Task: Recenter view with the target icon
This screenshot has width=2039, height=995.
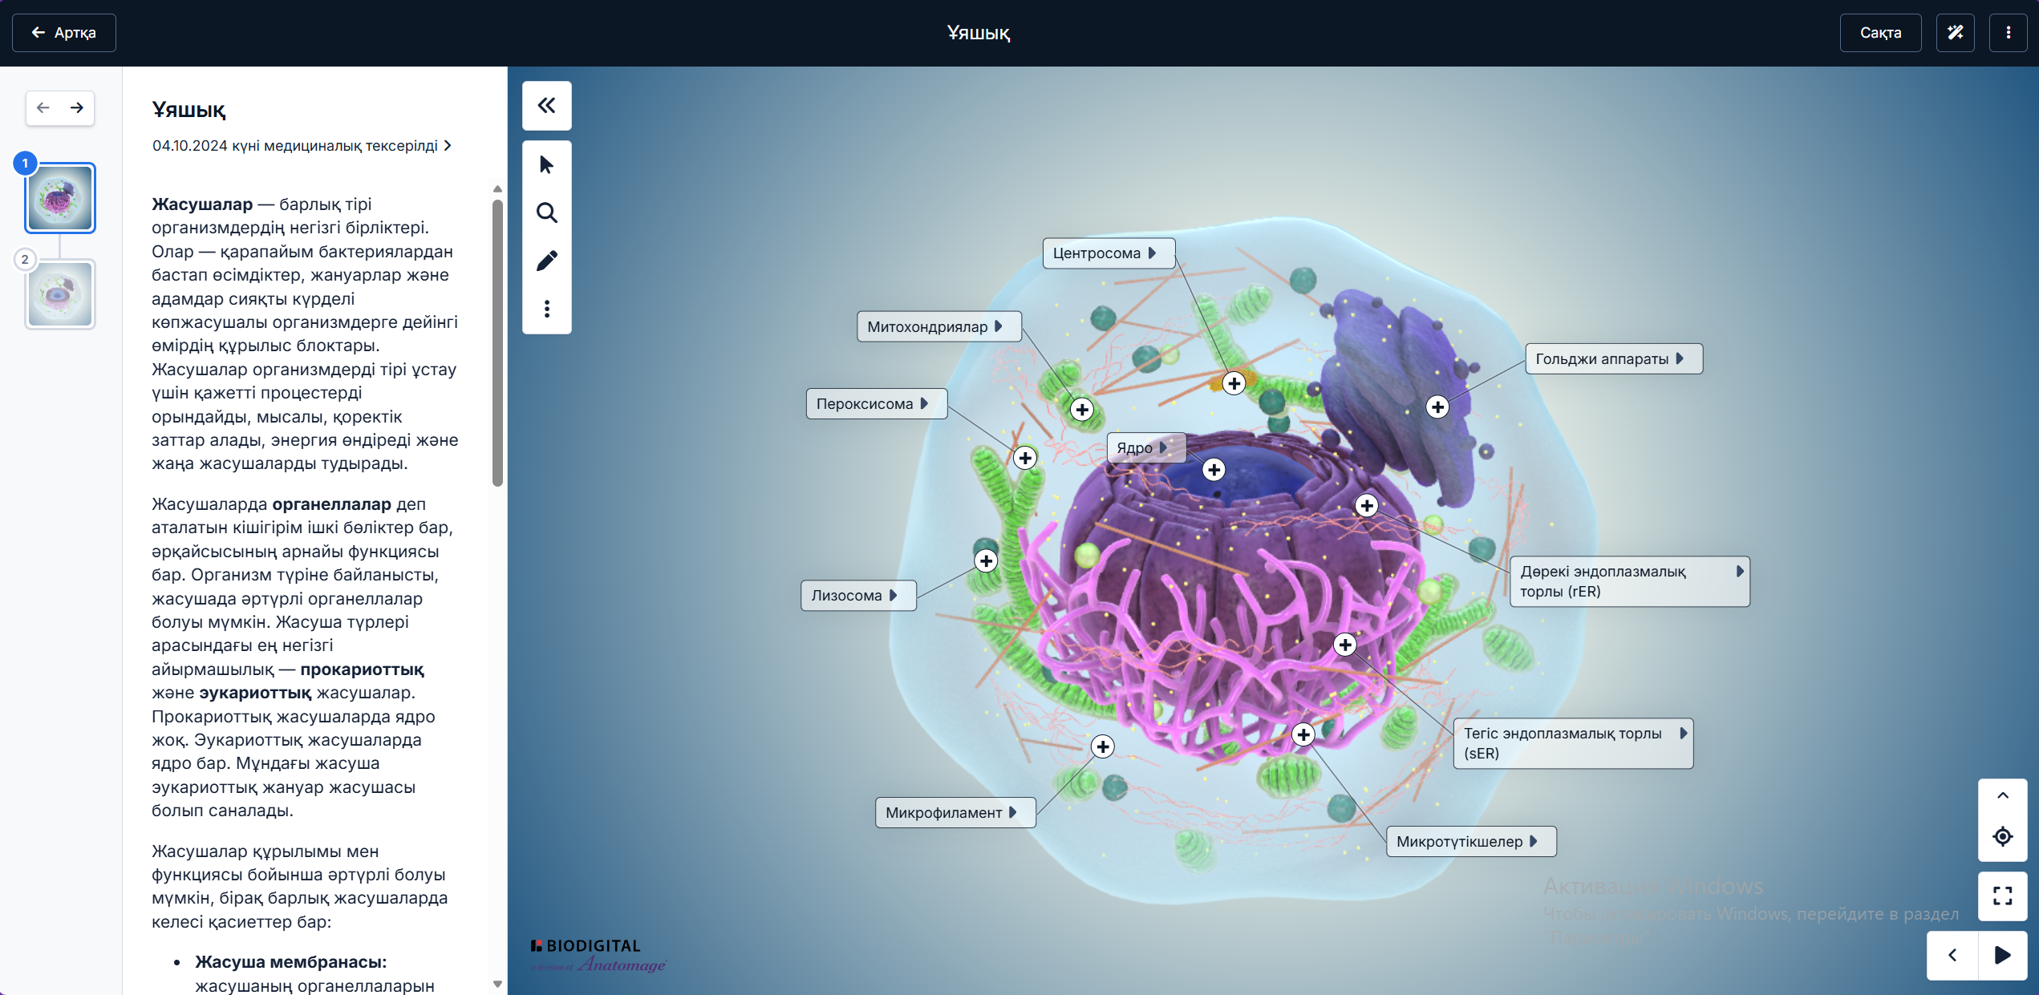Action: [2002, 836]
